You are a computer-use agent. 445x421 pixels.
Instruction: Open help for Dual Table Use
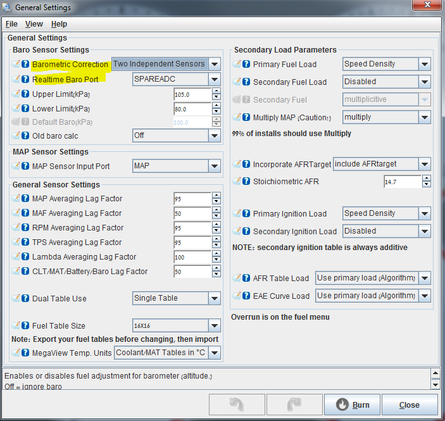pos(25,298)
